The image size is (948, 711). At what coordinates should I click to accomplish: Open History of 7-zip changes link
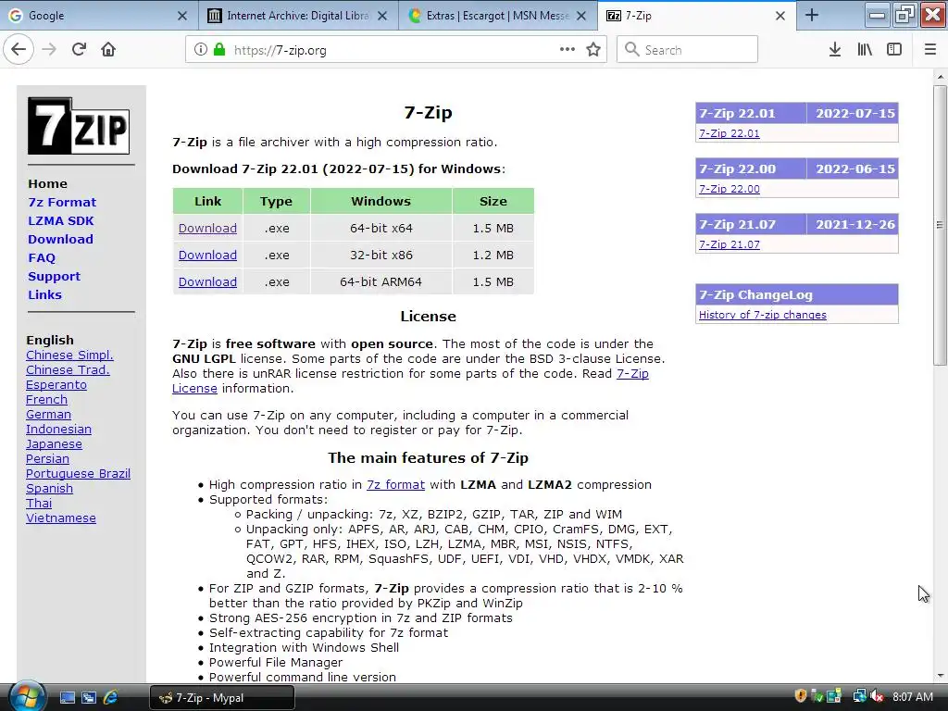[763, 315]
